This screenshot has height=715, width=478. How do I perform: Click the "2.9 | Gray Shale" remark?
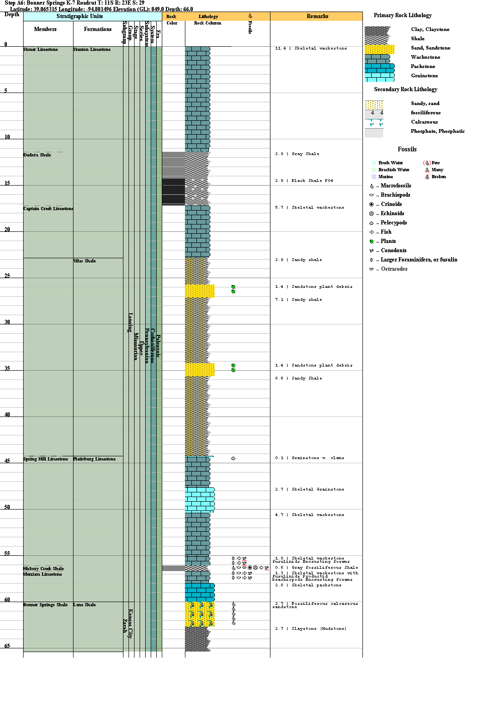coord(297,154)
